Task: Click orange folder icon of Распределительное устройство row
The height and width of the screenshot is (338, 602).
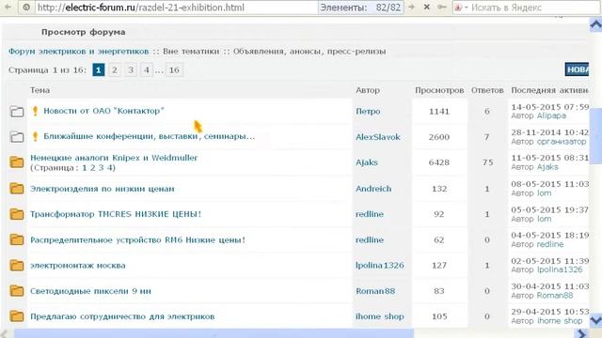Action: click(x=17, y=239)
